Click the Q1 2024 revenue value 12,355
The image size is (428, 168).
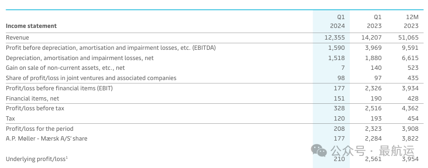pos(335,38)
